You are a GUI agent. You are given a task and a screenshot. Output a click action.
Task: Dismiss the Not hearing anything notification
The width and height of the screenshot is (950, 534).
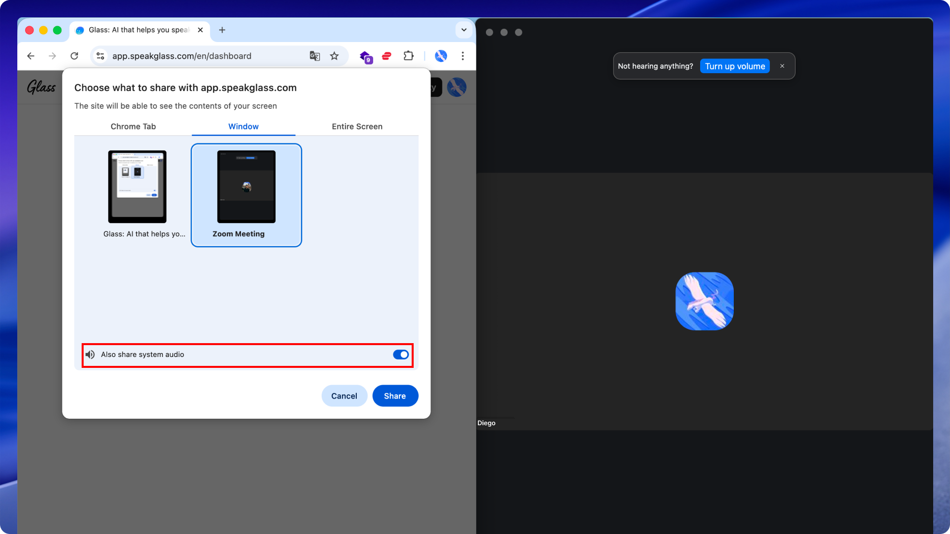pos(782,66)
